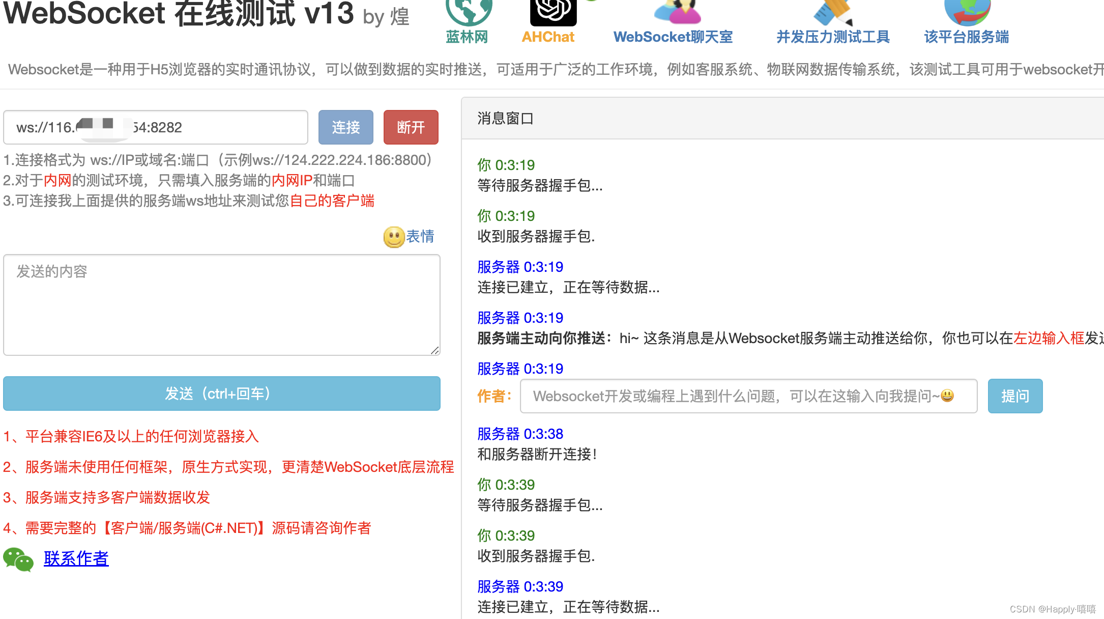Click the 发送（ctrl+回车）send button
Image resolution: width=1104 pixels, height=619 pixels.
pos(222,393)
